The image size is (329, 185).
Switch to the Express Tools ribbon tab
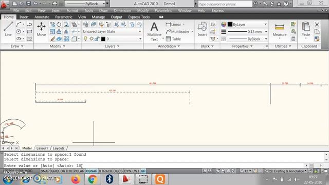[139, 17]
